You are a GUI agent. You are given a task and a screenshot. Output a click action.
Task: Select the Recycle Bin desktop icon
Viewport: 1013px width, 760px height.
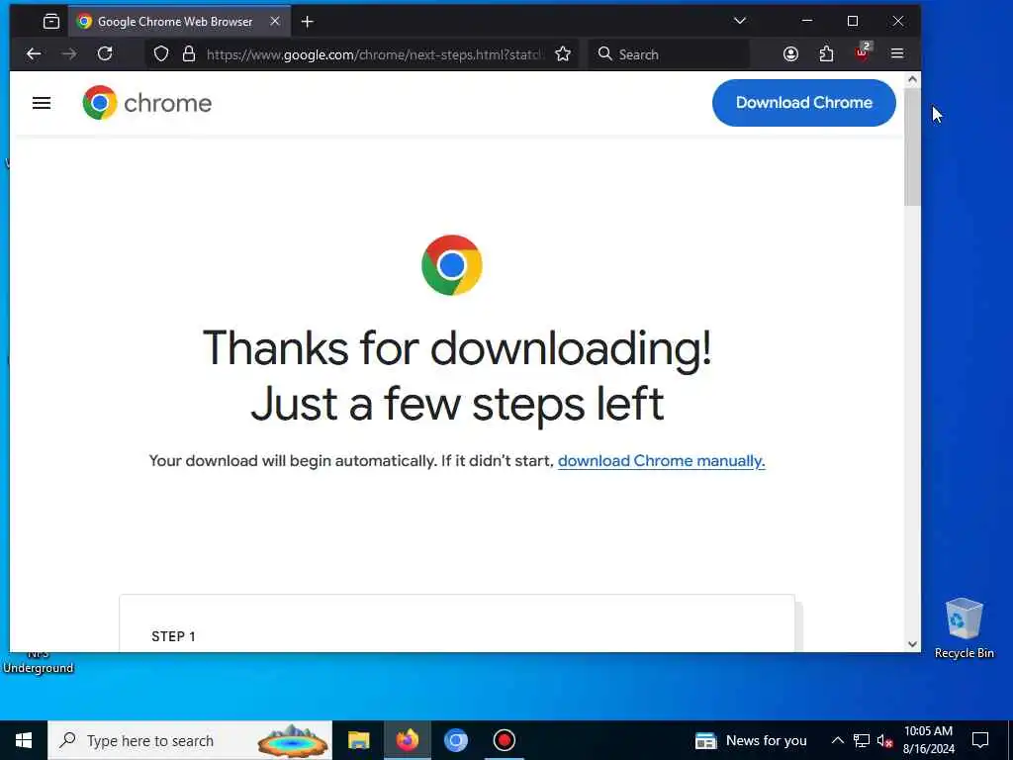point(964,628)
